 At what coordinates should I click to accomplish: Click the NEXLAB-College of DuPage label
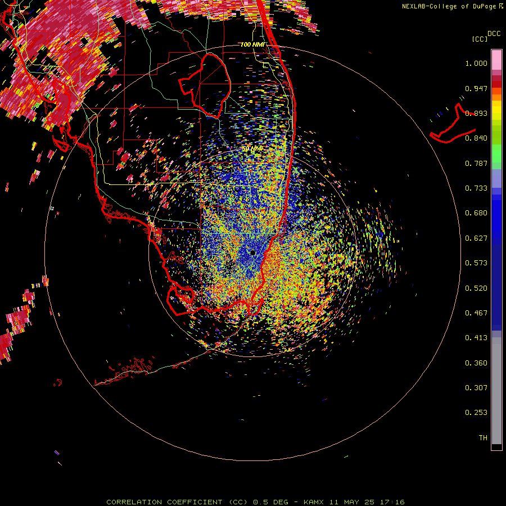(x=449, y=6)
